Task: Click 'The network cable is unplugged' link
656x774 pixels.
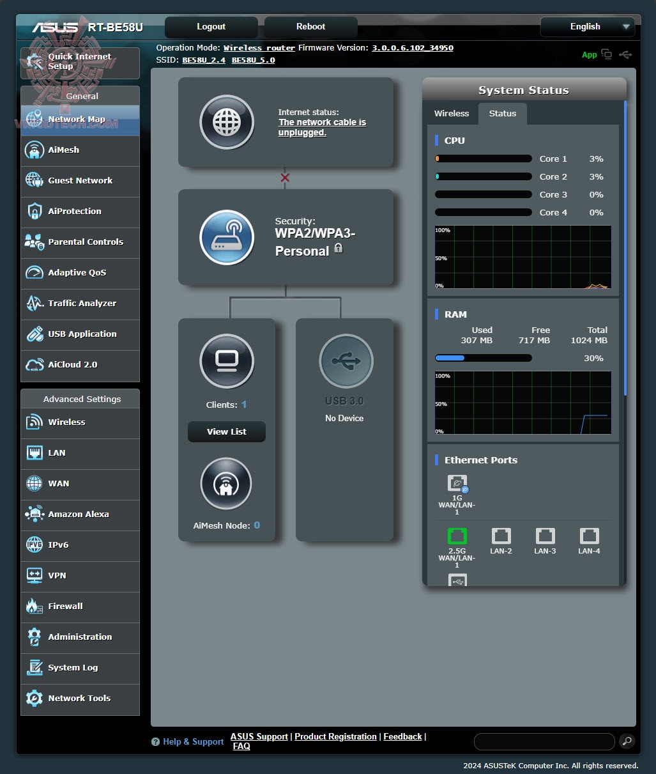Action: (x=322, y=127)
